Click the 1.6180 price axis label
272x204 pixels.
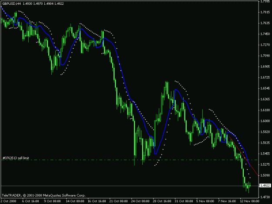click(265, 110)
